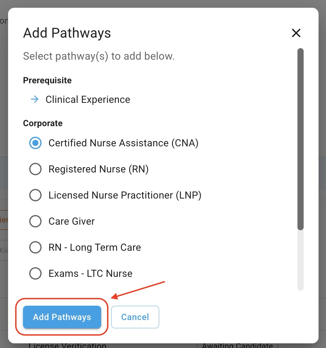Choose the Licensed Nurse Practitioner (LNP) radio button
326x348 pixels.
pos(35,195)
